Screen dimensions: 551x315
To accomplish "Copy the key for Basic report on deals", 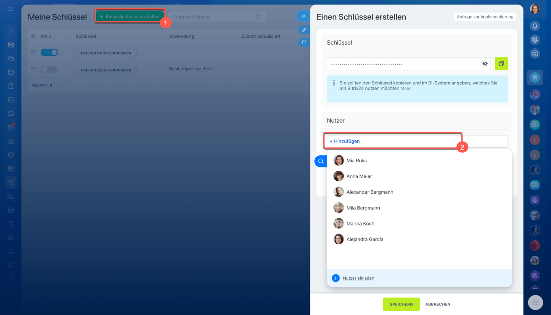I will [106, 70].
